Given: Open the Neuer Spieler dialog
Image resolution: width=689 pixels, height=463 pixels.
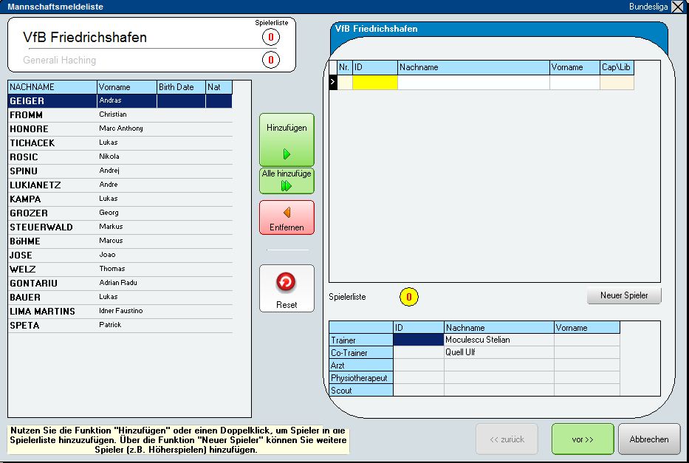Looking at the screenshot, I should click(624, 295).
